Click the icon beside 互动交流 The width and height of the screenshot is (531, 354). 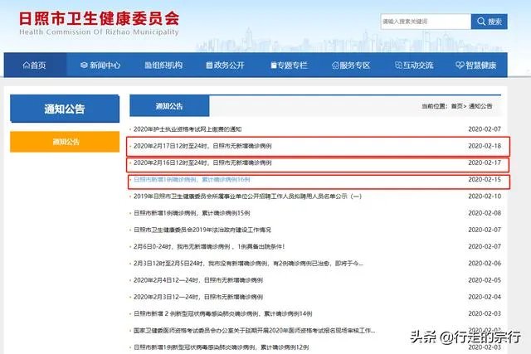398,65
